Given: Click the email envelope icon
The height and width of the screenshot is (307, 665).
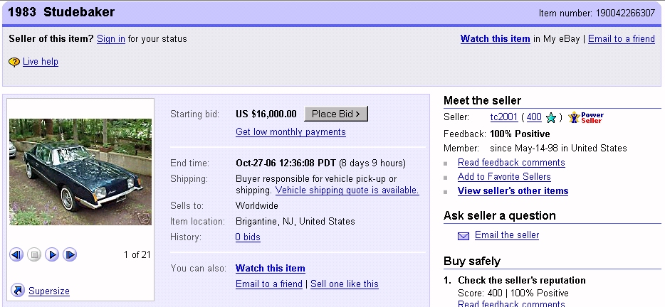Looking at the screenshot, I should (x=464, y=236).
